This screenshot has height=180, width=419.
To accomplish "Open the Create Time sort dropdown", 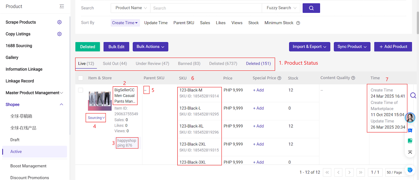I will 125,23.
